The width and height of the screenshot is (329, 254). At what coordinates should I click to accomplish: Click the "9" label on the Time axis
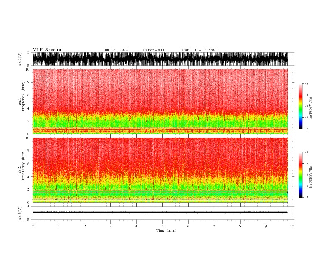point(266,226)
